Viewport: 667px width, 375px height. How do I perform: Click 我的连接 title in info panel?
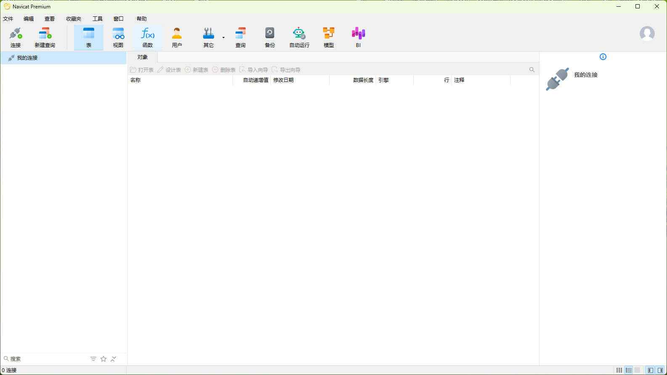tap(586, 75)
